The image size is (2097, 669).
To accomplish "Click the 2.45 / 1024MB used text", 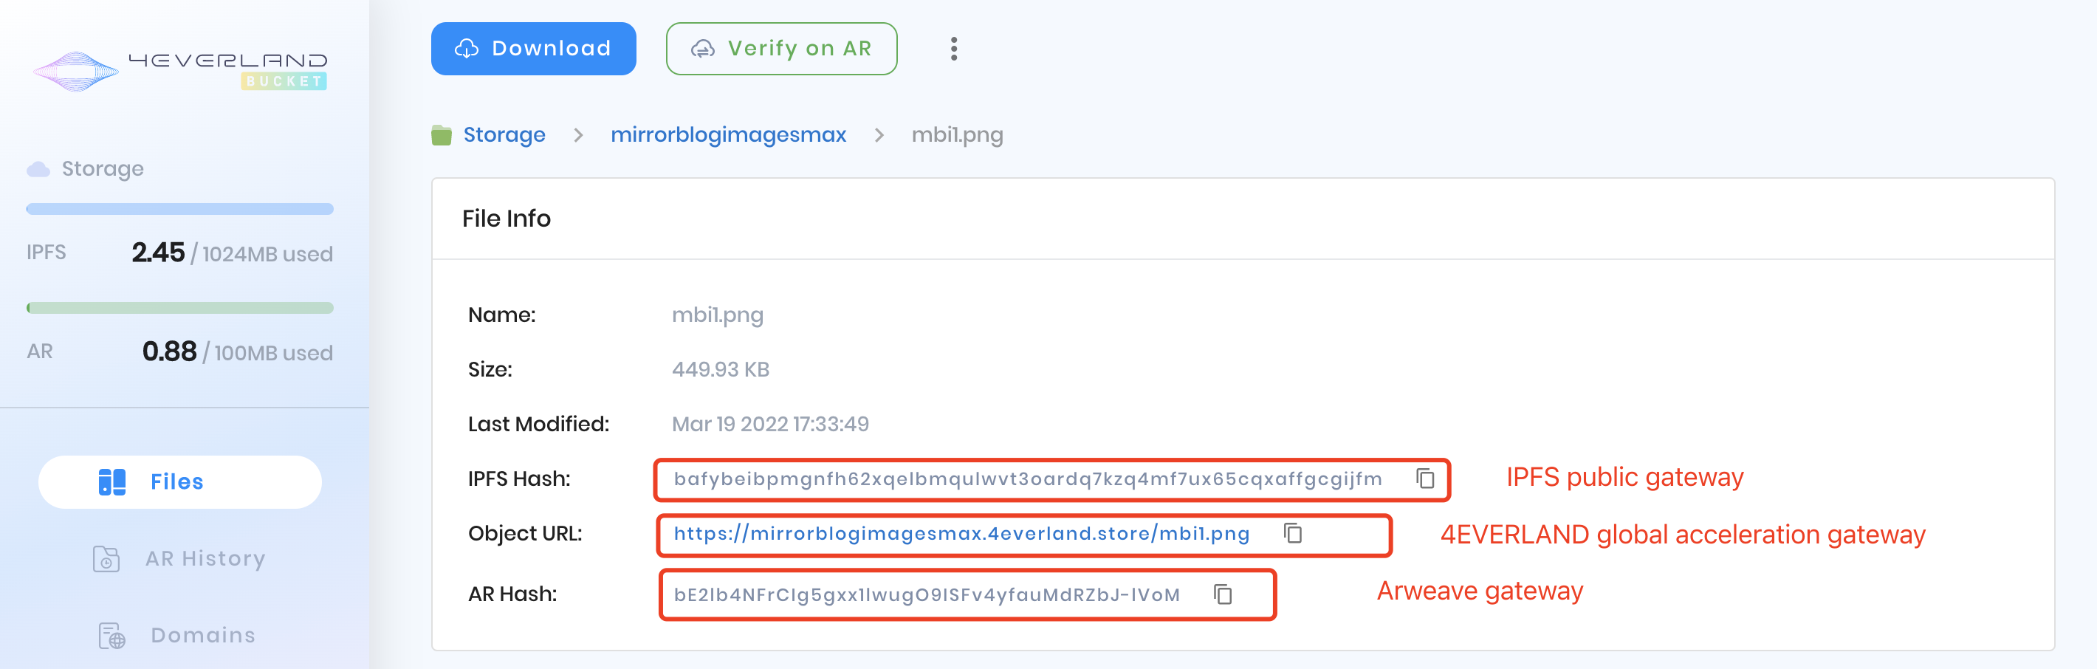I will click(x=232, y=253).
